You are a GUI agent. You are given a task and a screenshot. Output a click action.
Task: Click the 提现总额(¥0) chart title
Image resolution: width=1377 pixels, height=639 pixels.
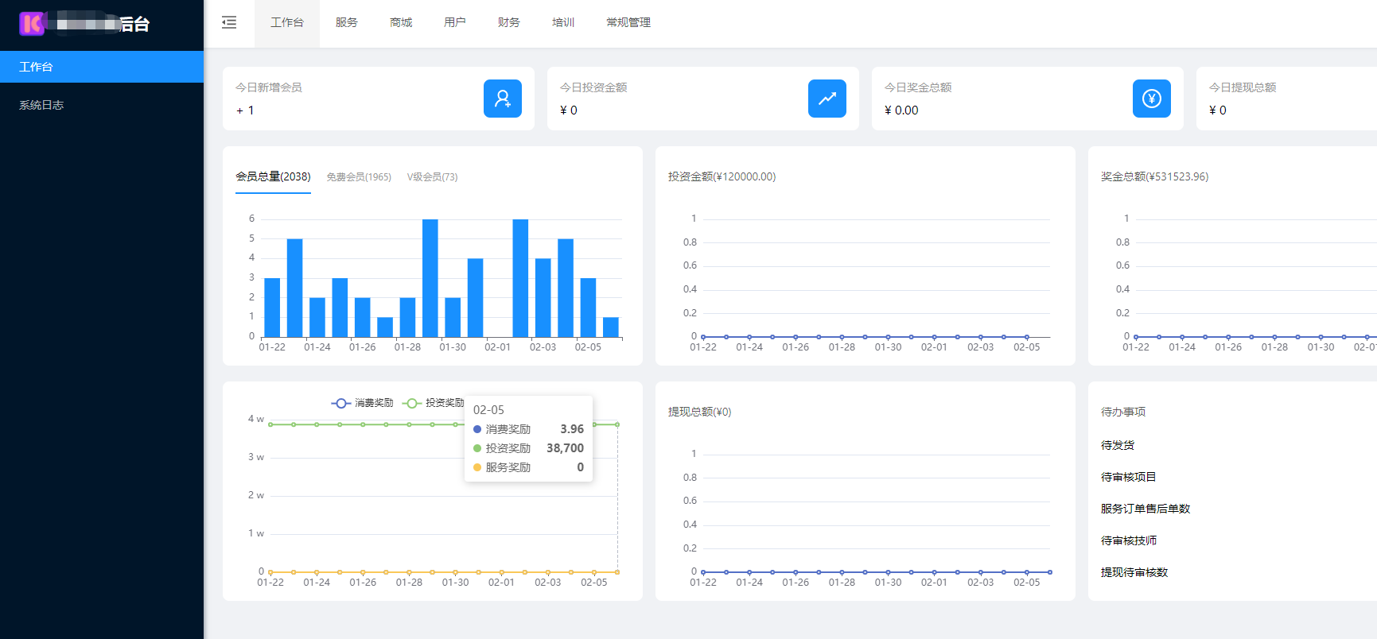click(700, 412)
